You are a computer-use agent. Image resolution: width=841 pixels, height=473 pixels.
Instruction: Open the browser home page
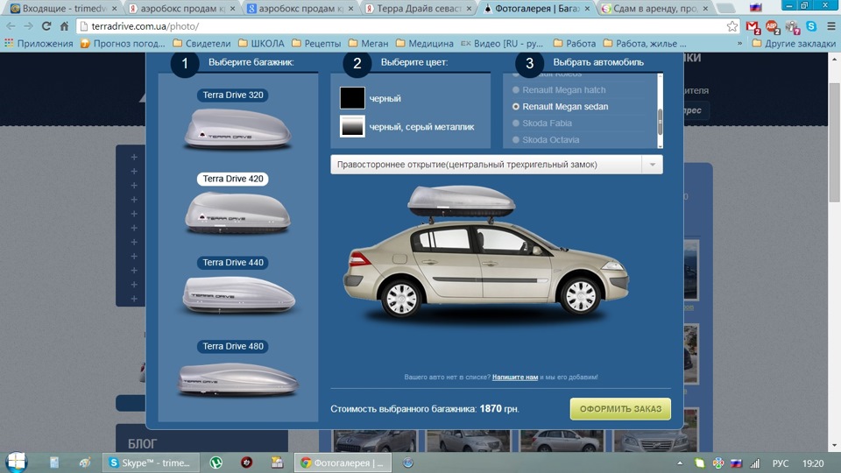coord(64,26)
